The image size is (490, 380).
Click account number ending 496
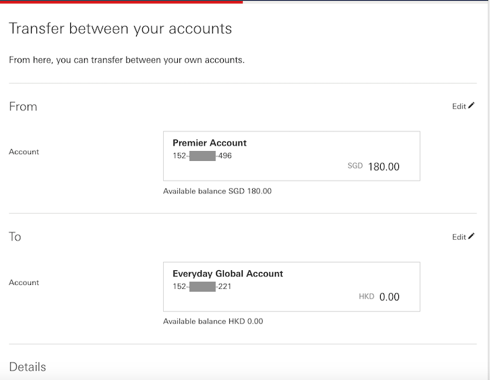202,156
